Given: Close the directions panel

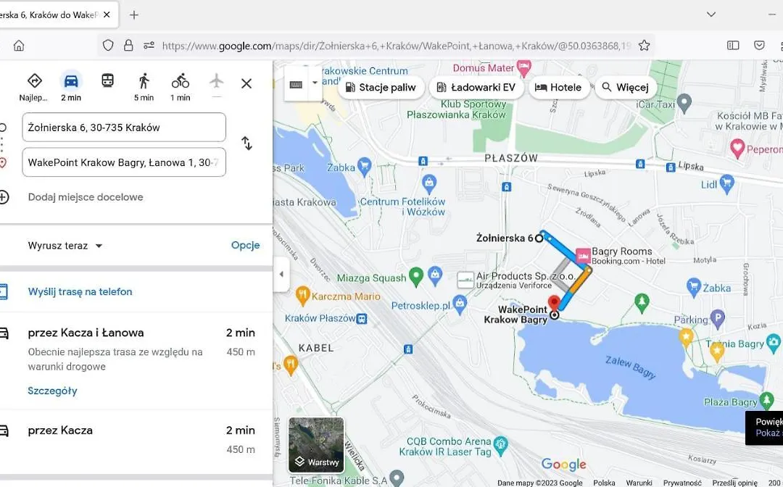Looking at the screenshot, I should click(246, 83).
